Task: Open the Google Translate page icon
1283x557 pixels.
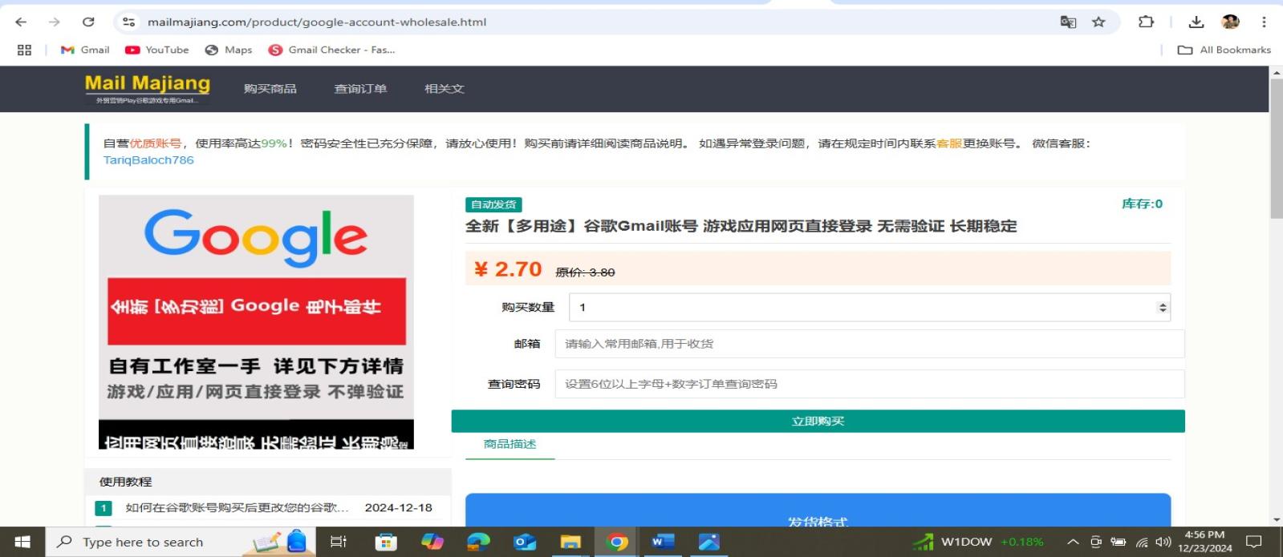Action: point(1068,22)
